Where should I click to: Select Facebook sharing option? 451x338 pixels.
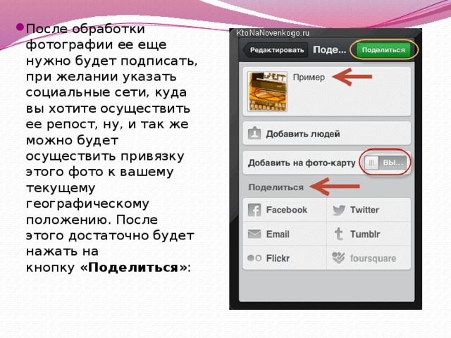tap(285, 210)
